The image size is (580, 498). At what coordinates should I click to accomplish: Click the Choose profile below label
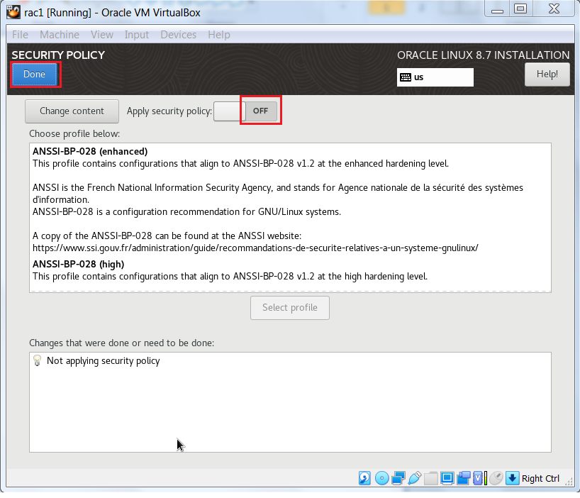pos(74,133)
